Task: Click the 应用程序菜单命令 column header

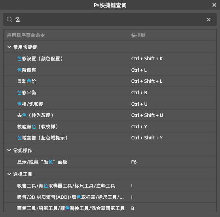Action: click(x=26, y=35)
